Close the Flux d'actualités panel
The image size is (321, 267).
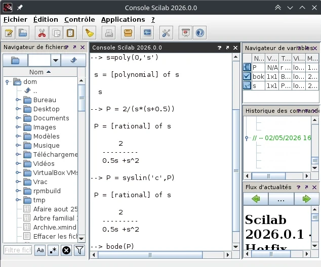(x=314, y=187)
